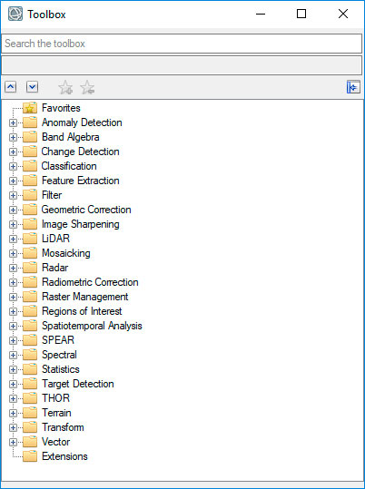Minimize the Toolbox window

[261, 14]
